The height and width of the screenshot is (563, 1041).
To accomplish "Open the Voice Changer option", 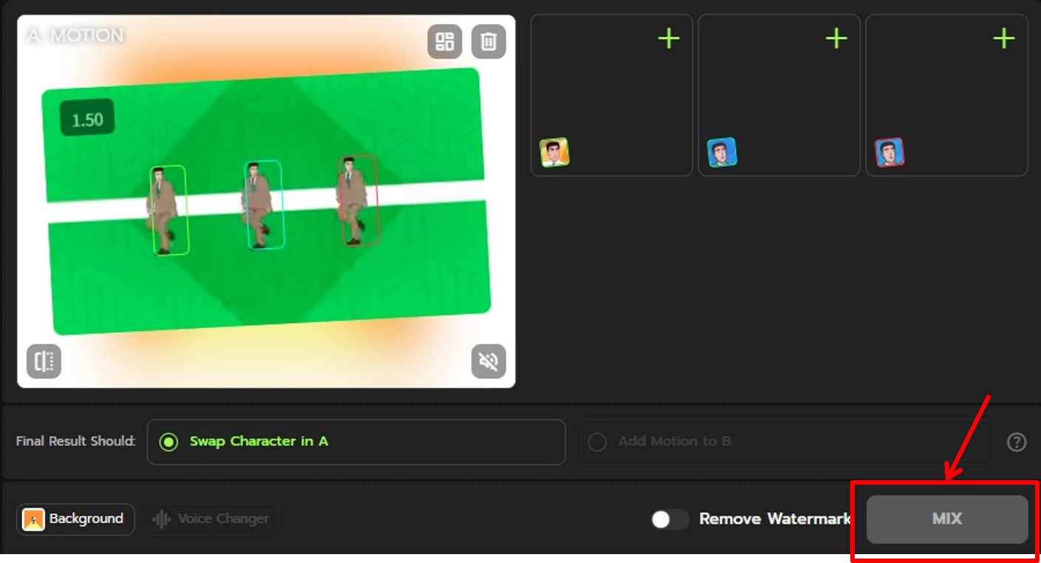I will click(x=211, y=519).
